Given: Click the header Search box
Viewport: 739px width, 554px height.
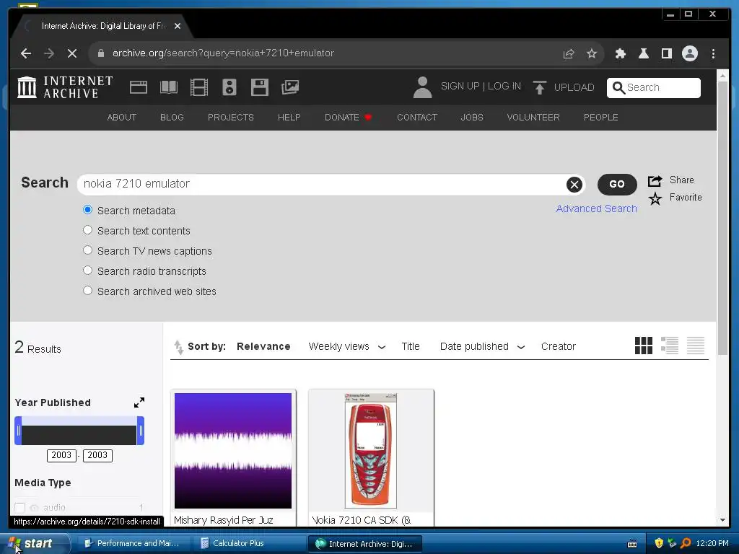Looking at the screenshot, I should pyautogui.click(x=654, y=87).
